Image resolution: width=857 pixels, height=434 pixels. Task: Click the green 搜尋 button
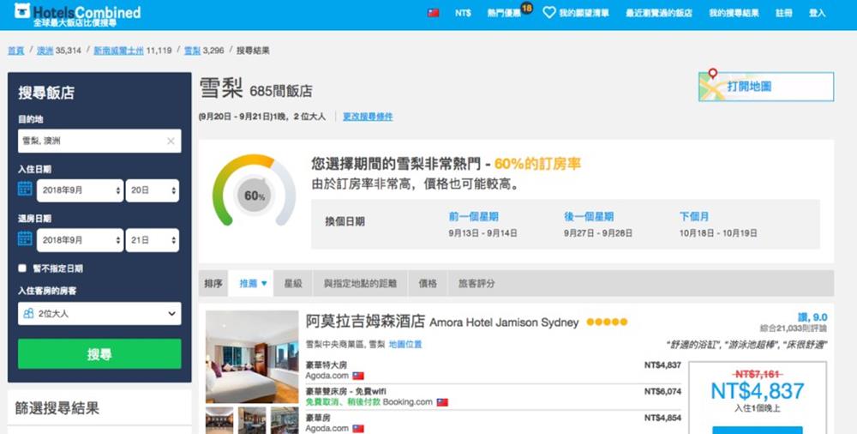[x=99, y=353]
